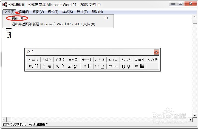Open the operator symbols palette (±•⊗)
The image size is (198, 129).
pyautogui.click(x=73, y=60)
